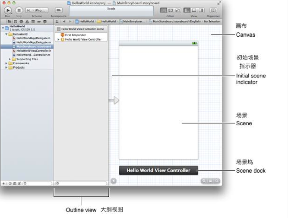This screenshot has width=288, height=218.
Task: Select Hello World View Controller Scene header
Action: coord(81,29)
